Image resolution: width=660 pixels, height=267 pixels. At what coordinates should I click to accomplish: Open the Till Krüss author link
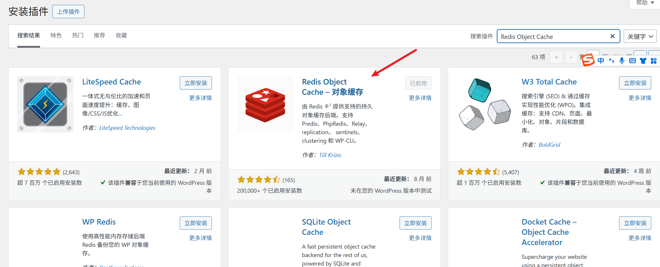point(330,155)
